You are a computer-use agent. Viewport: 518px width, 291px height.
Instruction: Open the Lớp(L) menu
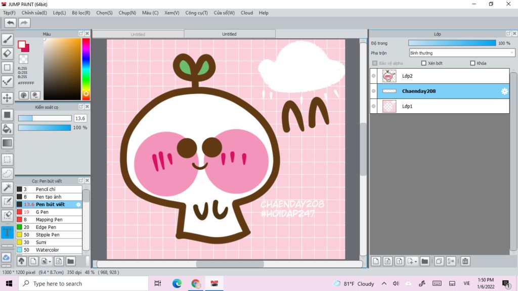60,13
